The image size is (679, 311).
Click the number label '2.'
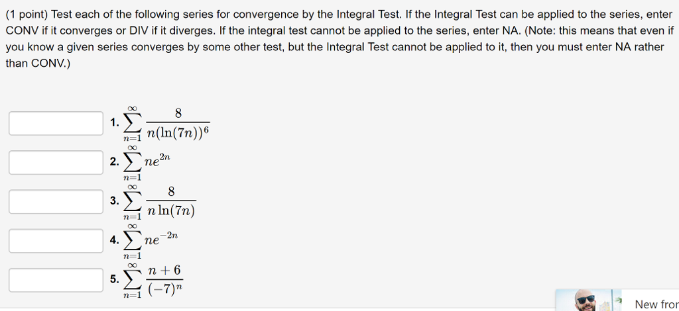pyautogui.click(x=115, y=162)
